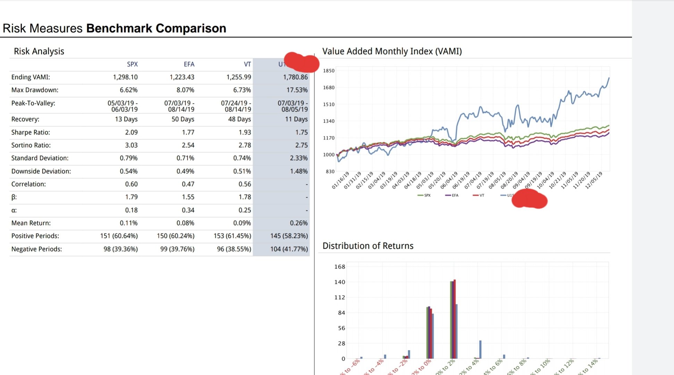Click the Value Added Monthly Index heading

click(392, 51)
